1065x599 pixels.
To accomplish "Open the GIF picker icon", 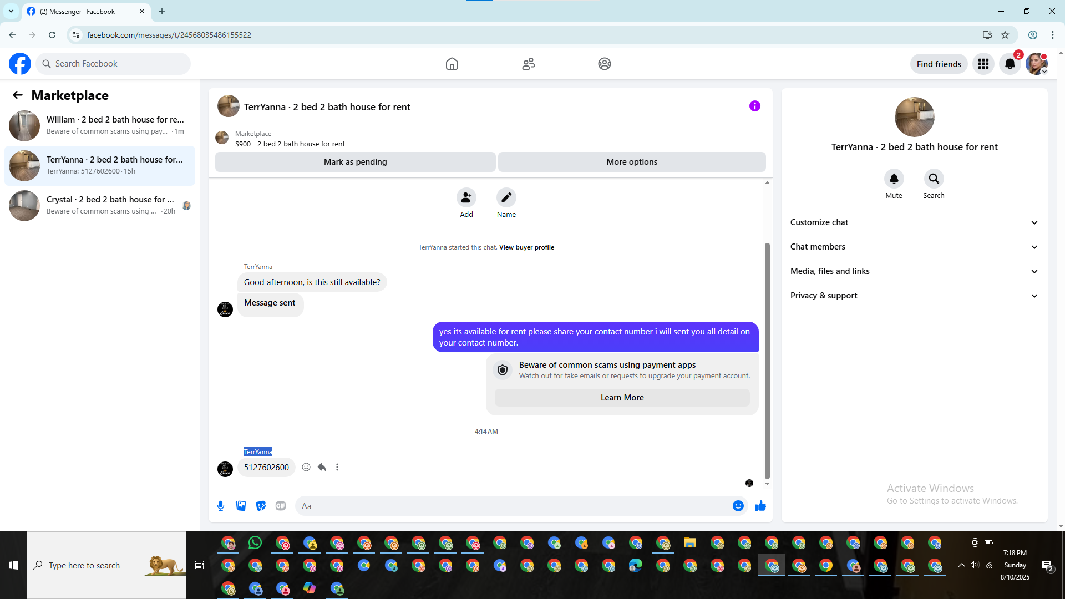I will click(x=281, y=506).
